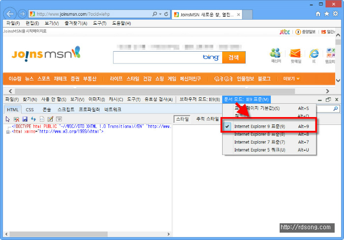The height and width of the screenshot is (240, 344).
Task: Select Internet Explorer 5 쿼크 document mode
Action: tap(269, 150)
